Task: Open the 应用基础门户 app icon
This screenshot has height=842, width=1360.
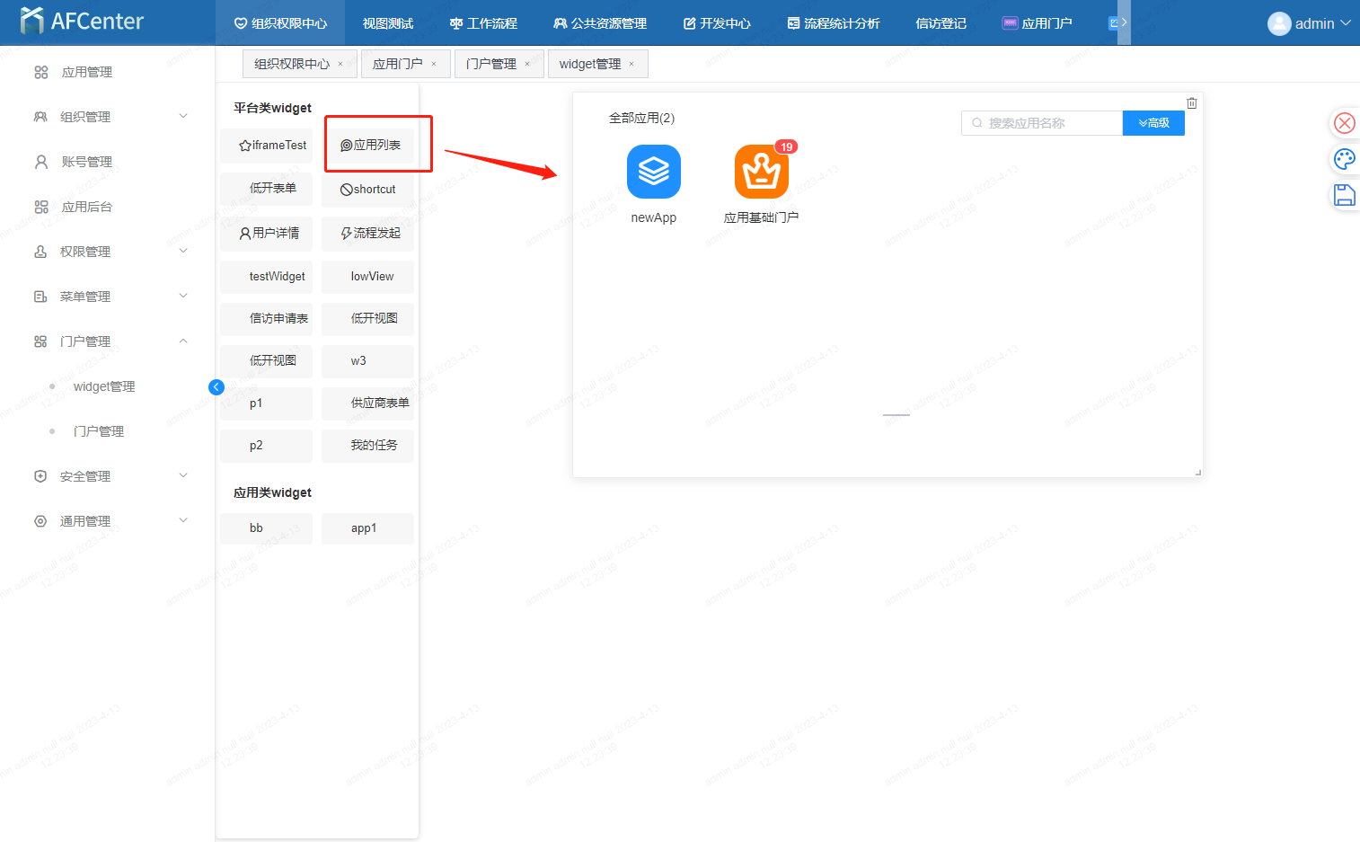Action: (x=761, y=172)
